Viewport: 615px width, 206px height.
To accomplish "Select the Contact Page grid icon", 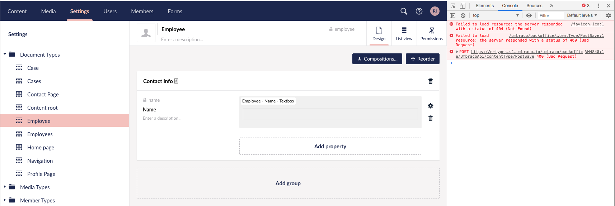I will (19, 94).
